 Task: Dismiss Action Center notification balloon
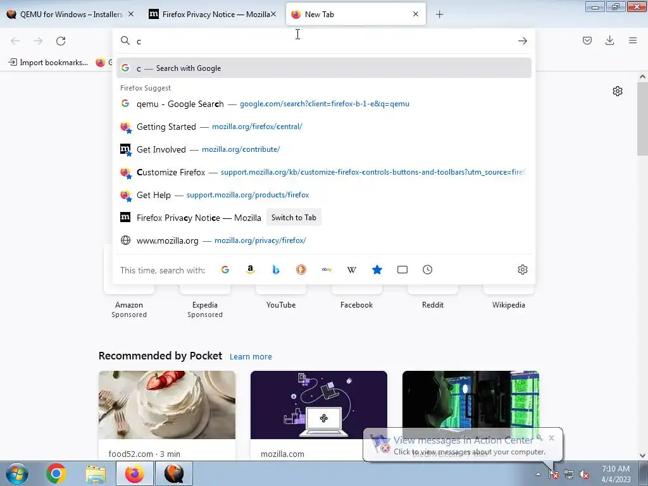click(x=551, y=438)
